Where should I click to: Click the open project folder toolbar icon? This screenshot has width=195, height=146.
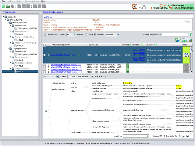coord(8,6)
